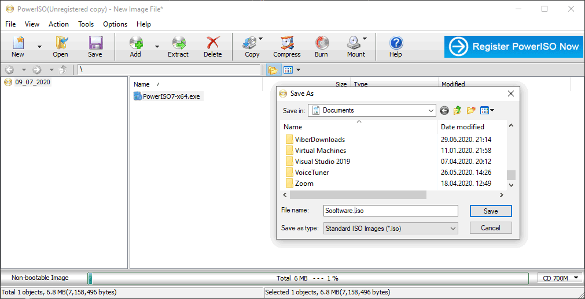The height and width of the screenshot is (299, 585).
Task: Click the Save floppy toolbar icon
Action: (x=95, y=43)
